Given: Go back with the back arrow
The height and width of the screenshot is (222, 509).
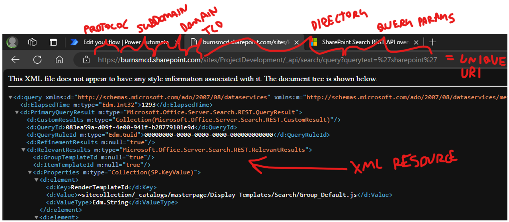Looking at the screenshot, I should (15, 60).
